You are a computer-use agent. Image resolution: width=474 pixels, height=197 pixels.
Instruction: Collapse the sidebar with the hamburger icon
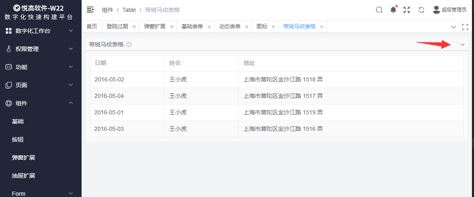[90, 10]
